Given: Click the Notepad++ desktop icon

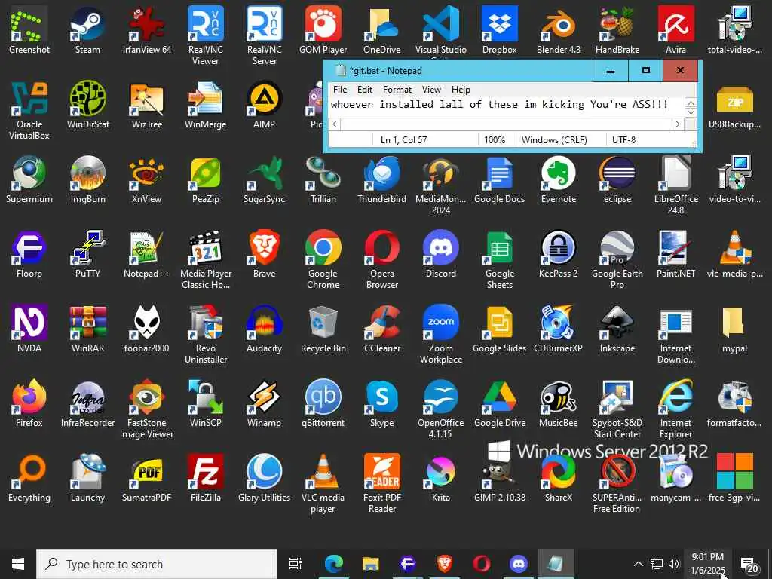Looking at the screenshot, I should coord(147,254).
